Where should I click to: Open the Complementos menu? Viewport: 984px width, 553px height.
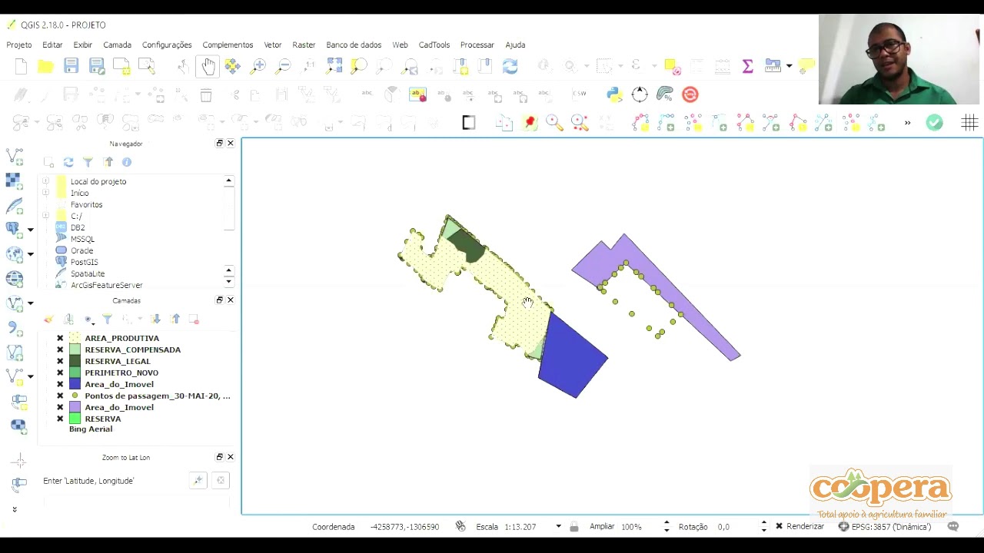click(x=228, y=45)
